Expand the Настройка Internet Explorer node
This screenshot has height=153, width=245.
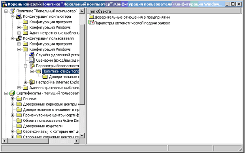point(25,82)
